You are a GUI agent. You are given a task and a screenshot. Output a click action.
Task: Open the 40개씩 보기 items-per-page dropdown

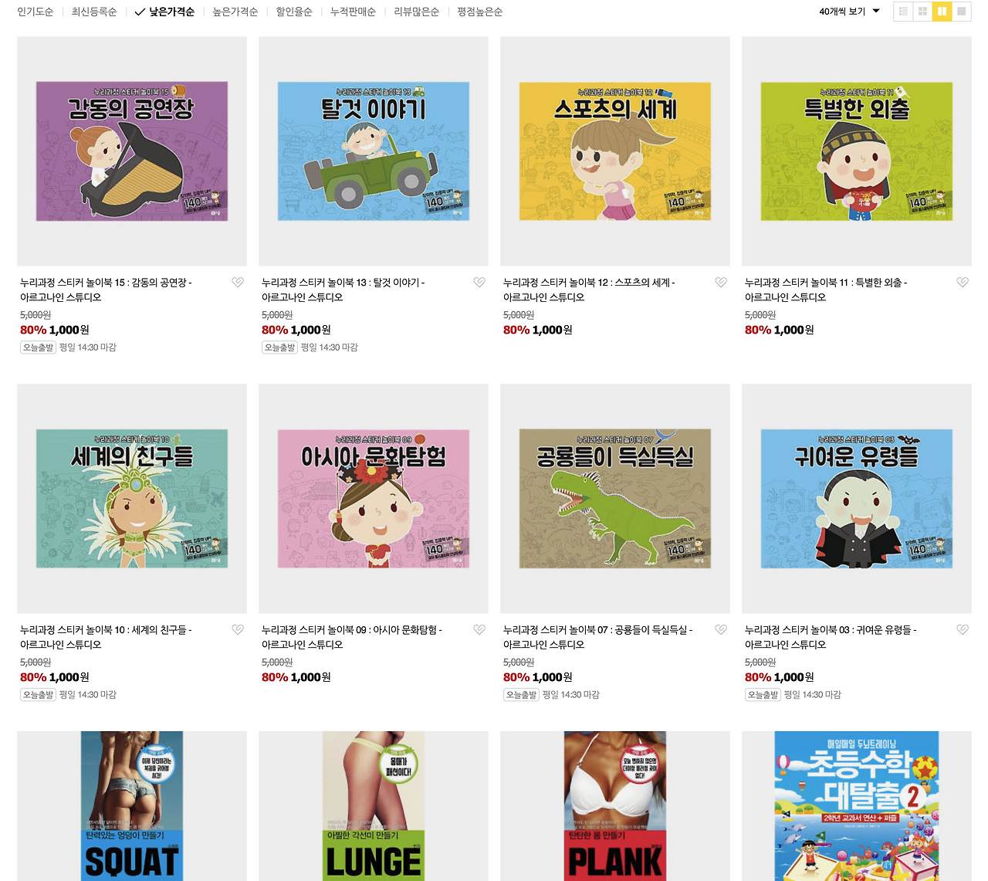(x=849, y=12)
